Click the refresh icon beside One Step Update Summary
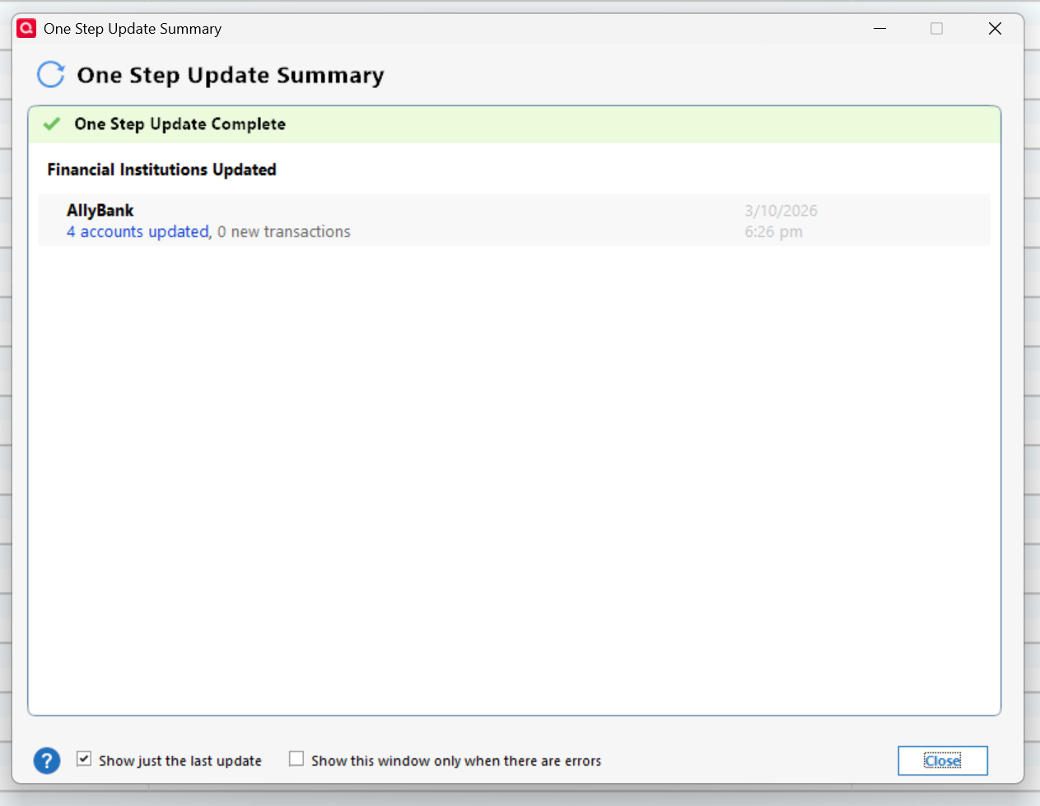 (51, 75)
